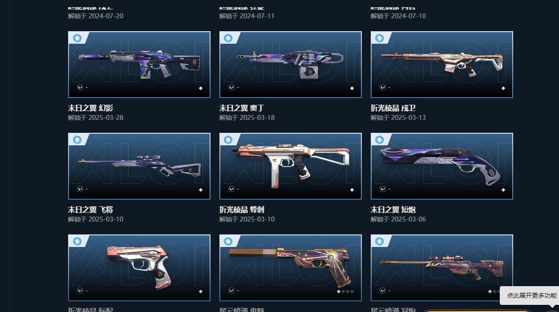Click the 点此展开更多功能 tooltip

531,296
